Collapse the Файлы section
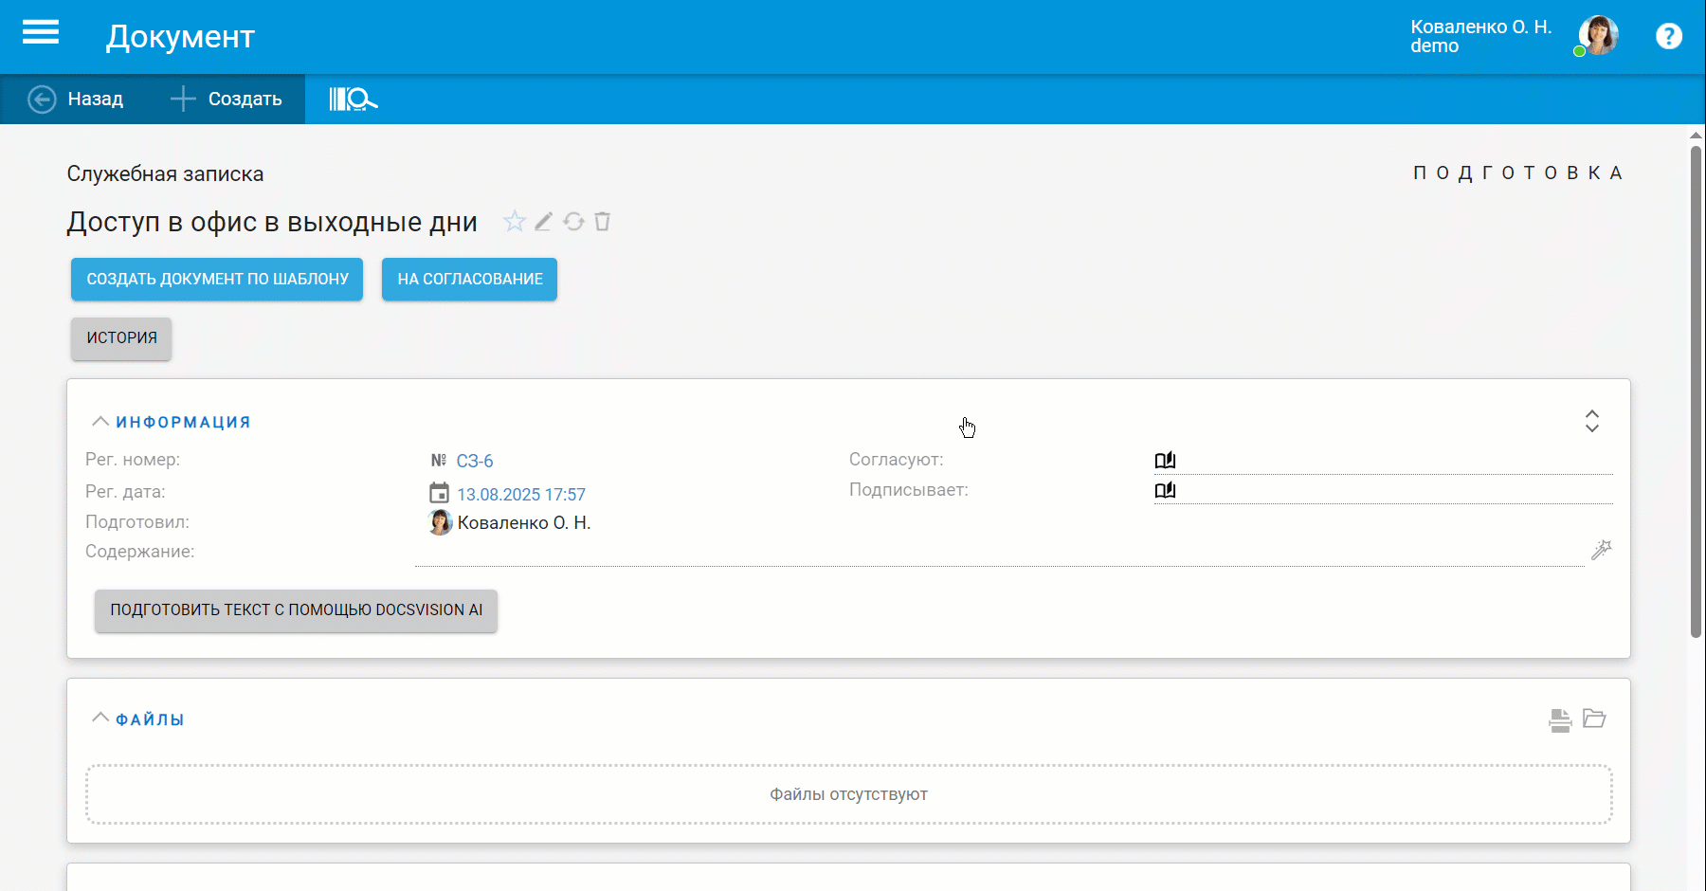 100,718
